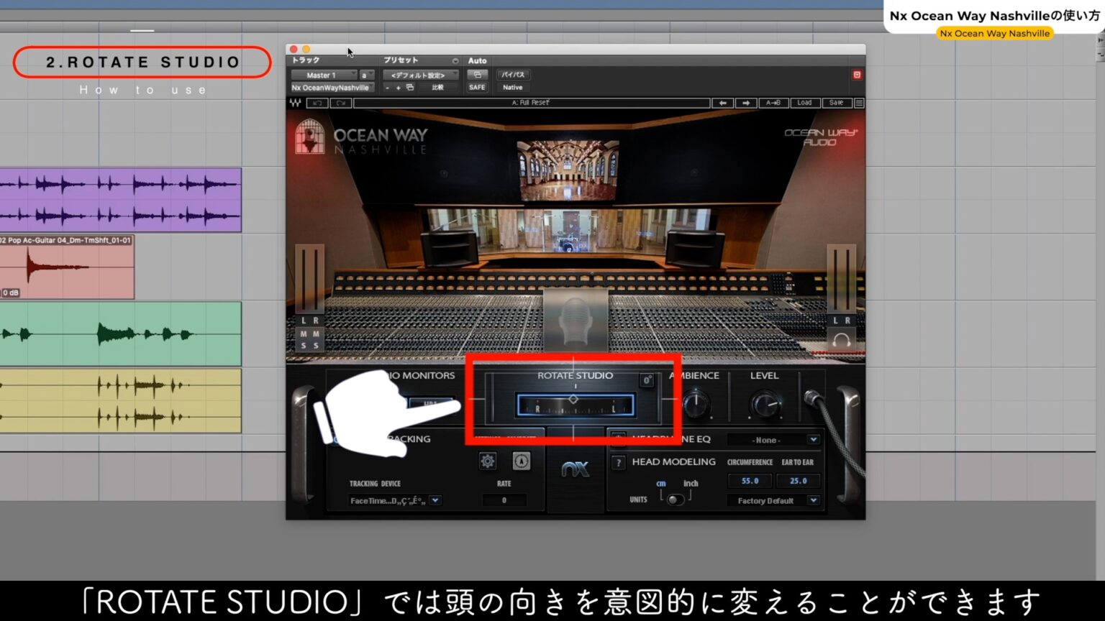Click the プリセット section label
Image resolution: width=1105 pixels, height=621 pixels.
[x=401, y=60]
